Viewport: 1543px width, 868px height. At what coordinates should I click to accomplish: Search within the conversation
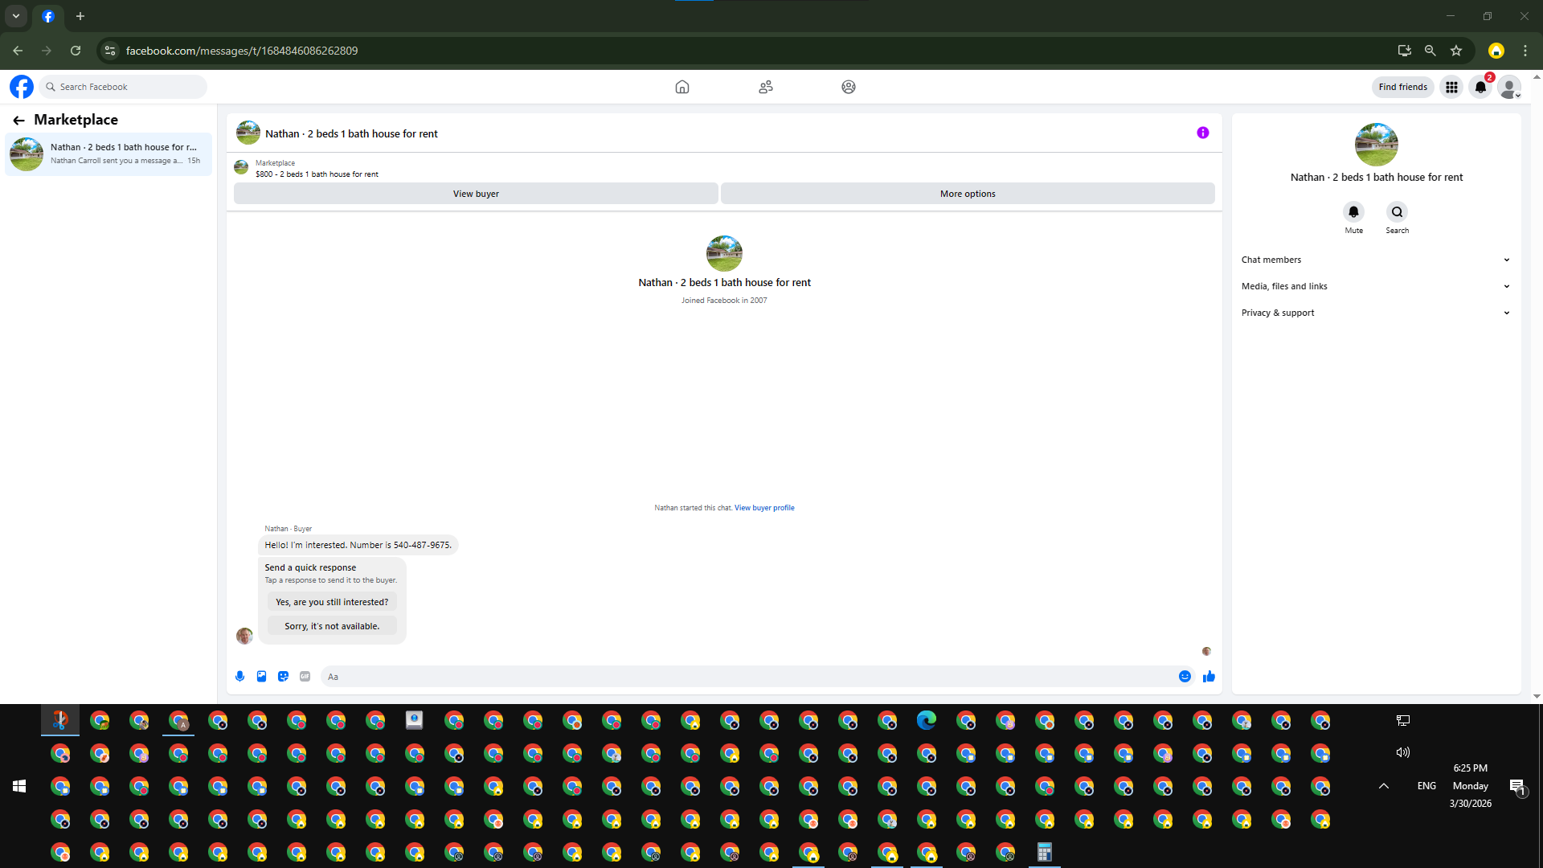pyautogui.click(x=1397, y=212)
